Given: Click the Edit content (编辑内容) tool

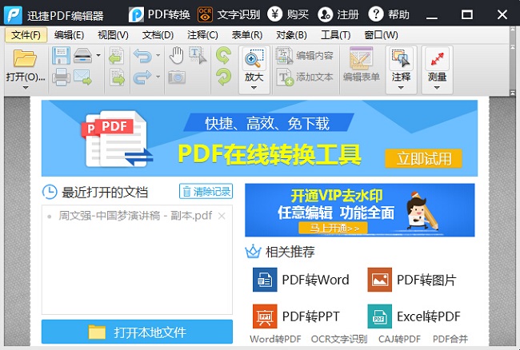Looking at the screenshot, I should 305,56.
